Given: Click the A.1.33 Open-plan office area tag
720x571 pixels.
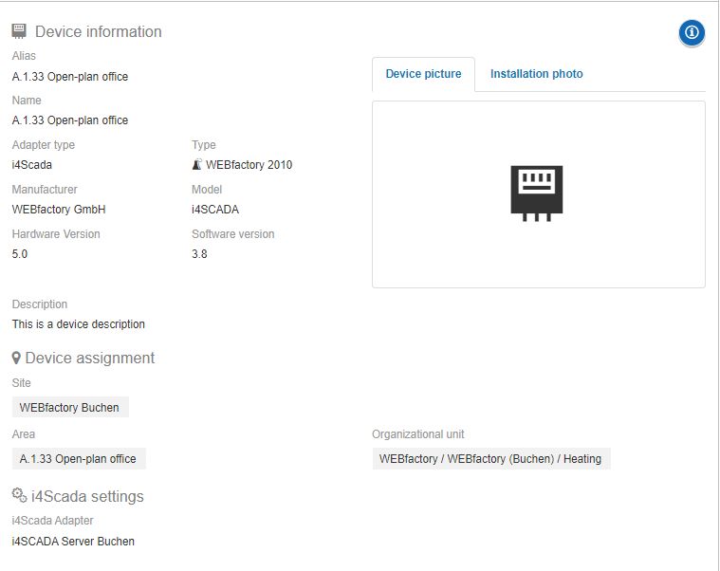Looking at the screenshot, I should [78, 459].
